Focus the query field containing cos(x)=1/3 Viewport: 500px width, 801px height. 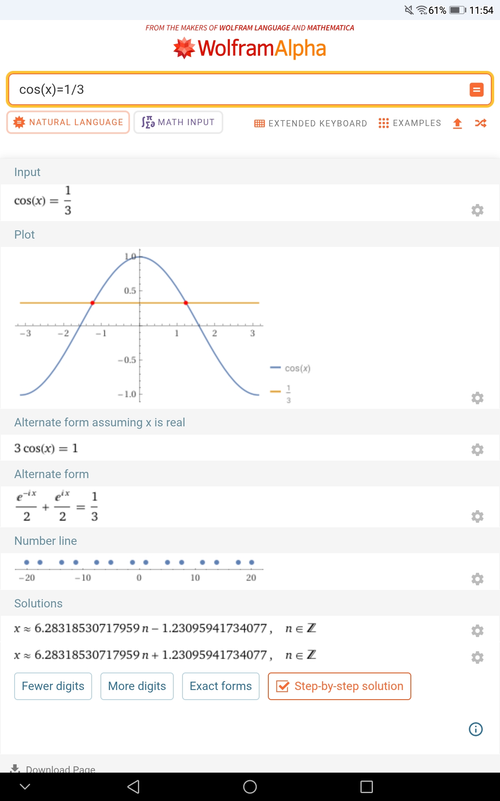[x=237, y=90]
